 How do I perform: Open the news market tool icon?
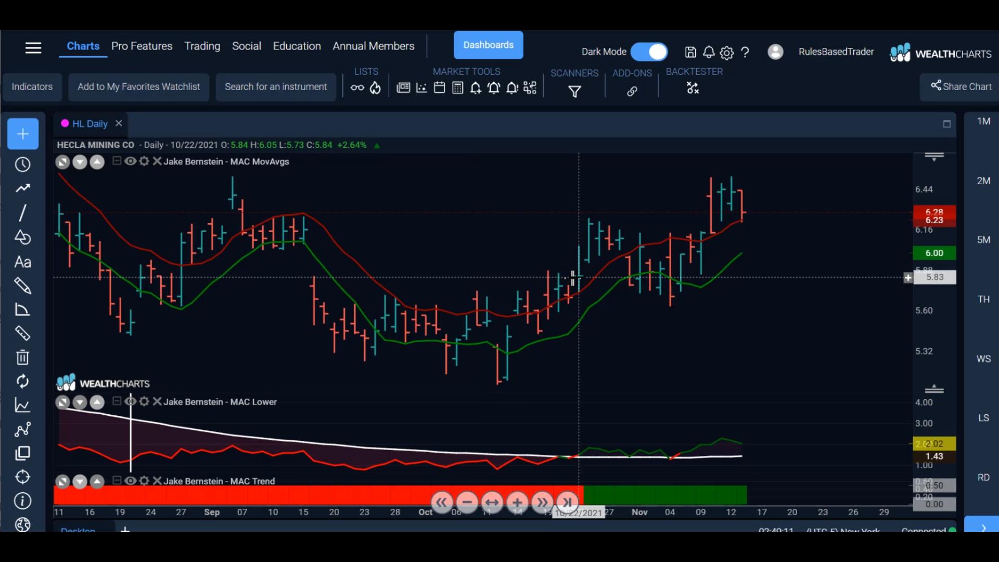(403, 88)
